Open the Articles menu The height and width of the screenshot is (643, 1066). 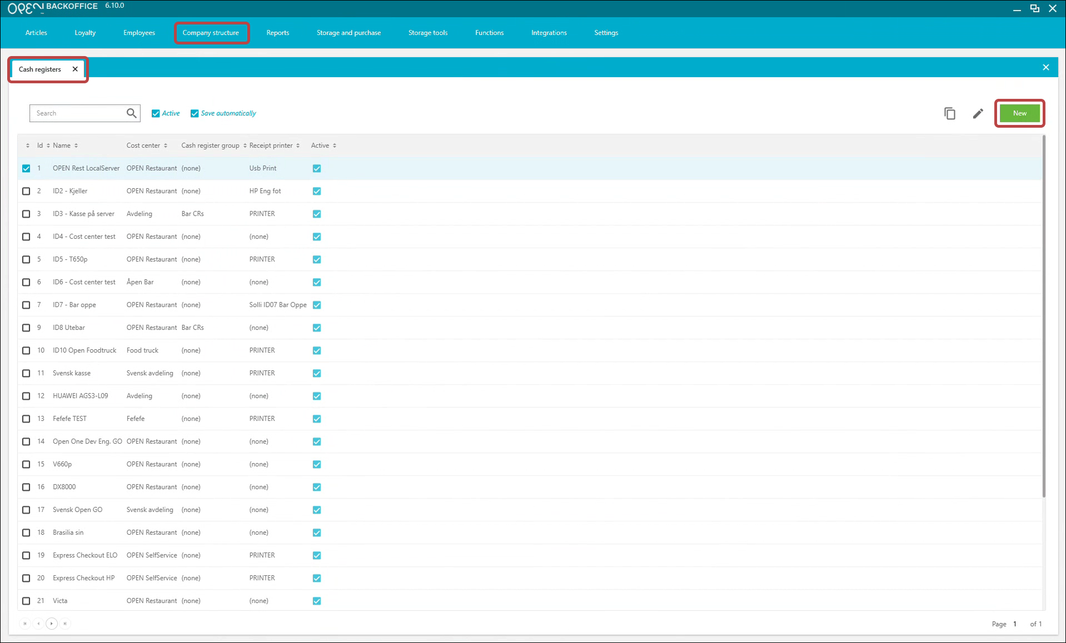point(36,33)
